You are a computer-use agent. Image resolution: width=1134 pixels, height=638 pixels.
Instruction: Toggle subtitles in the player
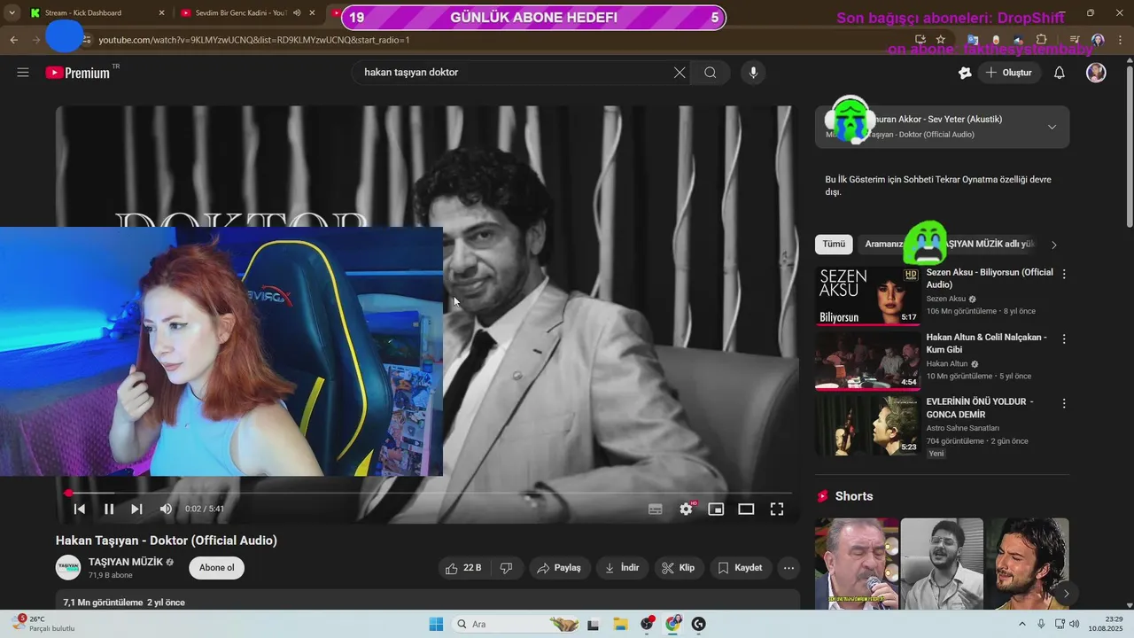coord(656,509)
